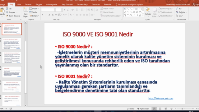Viewport: 199px width, 112px height.
Task: Justify text in Paragraf group
Action: click(87, 15)
